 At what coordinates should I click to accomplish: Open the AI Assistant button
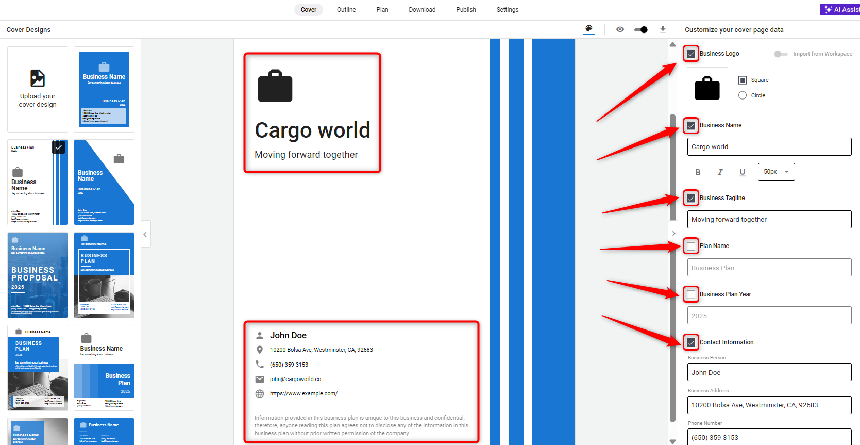840,9
